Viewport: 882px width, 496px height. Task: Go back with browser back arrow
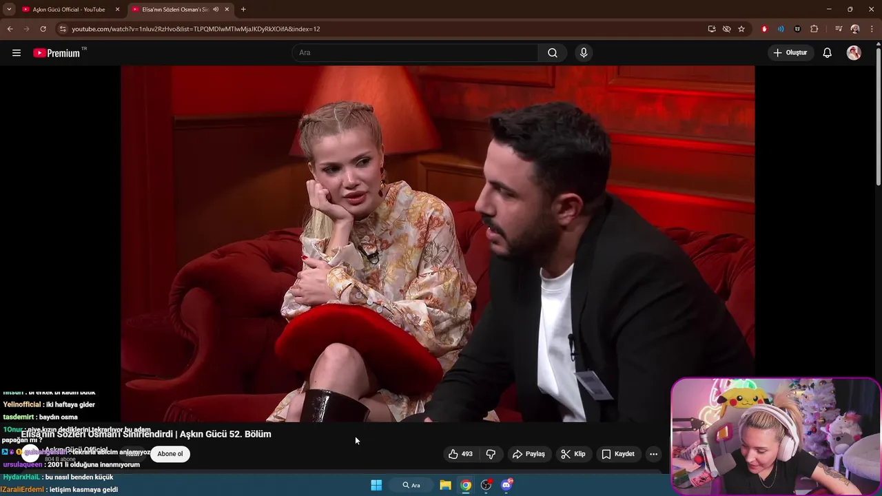[10, 29]
